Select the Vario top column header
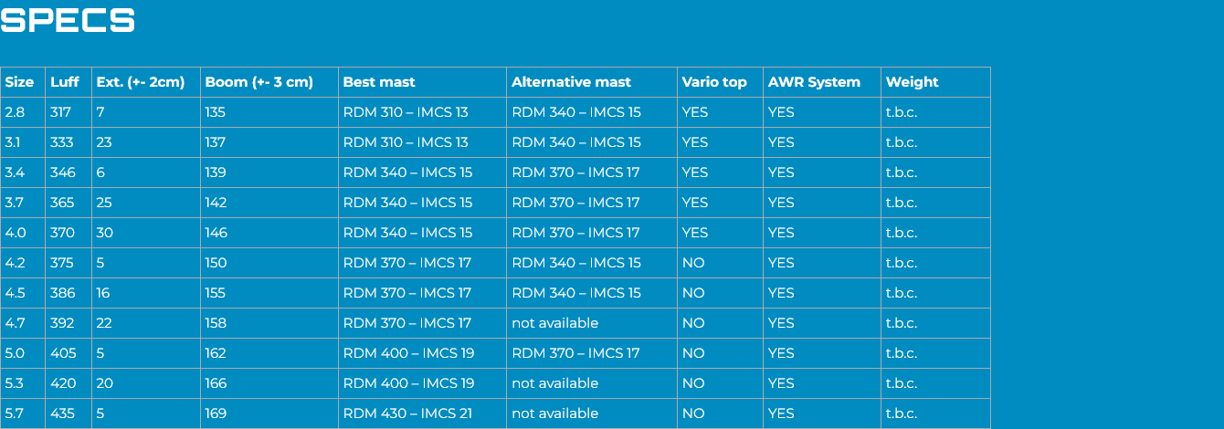The height and width of the screenshot is (429, 1224). pyautogui.click(x=714, y=82)
